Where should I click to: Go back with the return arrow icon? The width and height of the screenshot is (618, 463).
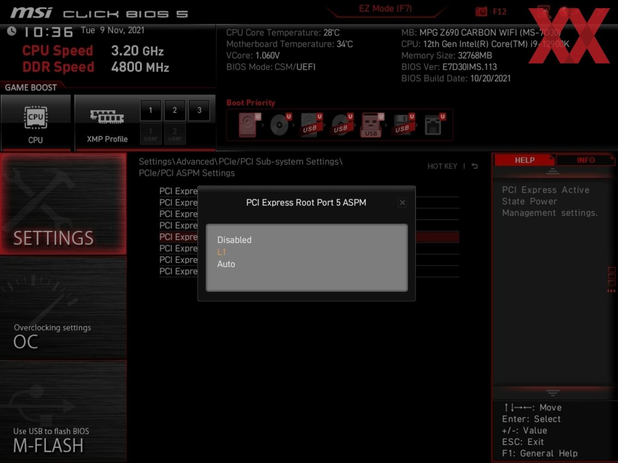coord(474,166)
